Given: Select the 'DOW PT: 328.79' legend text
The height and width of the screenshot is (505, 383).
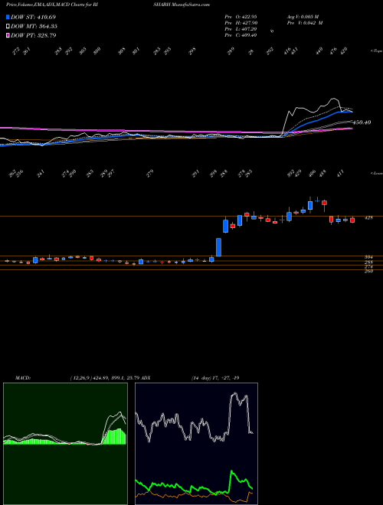Looking at the screenshot, I should coord(33,35).
